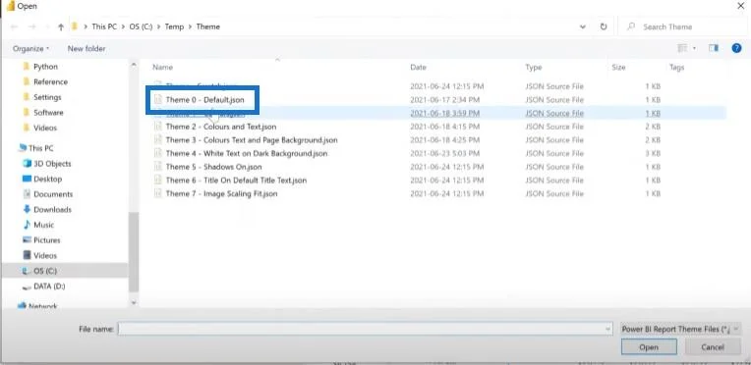Sort files by Tags column
Viewport: 751px width, 365px height.
coord(676,68)
